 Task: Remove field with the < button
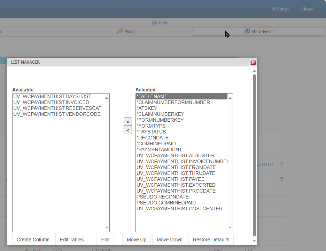[128, 130]
